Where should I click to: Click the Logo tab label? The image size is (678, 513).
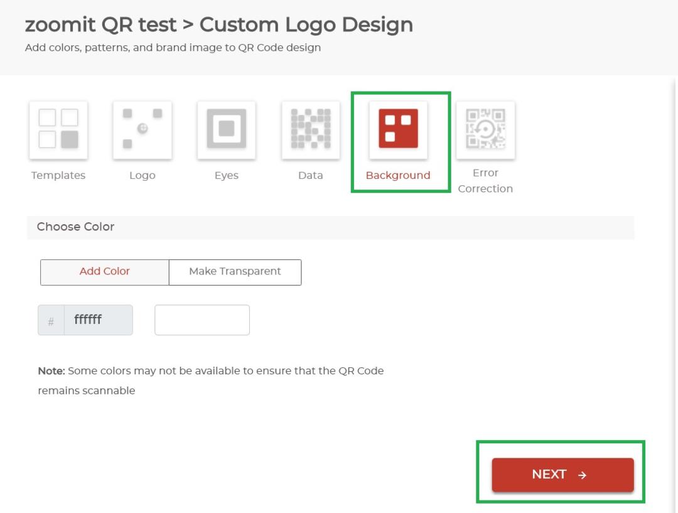[143, 175]
